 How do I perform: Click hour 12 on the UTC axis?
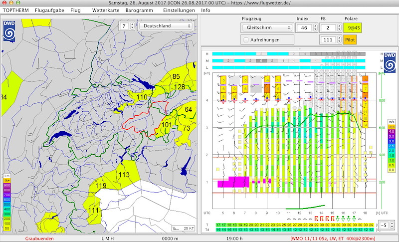(300, 213)
